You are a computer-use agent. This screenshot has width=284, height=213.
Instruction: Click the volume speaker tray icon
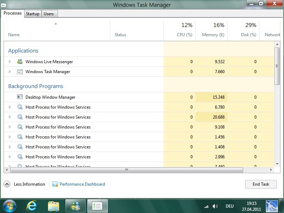[x=215, y=206]
